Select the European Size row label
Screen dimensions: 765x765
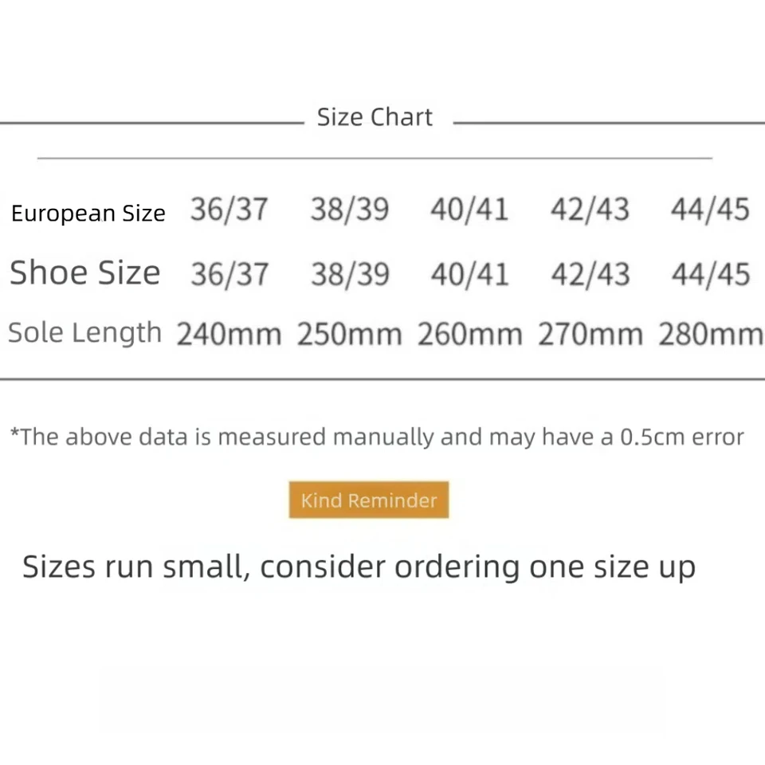click(x=88, y=214)
